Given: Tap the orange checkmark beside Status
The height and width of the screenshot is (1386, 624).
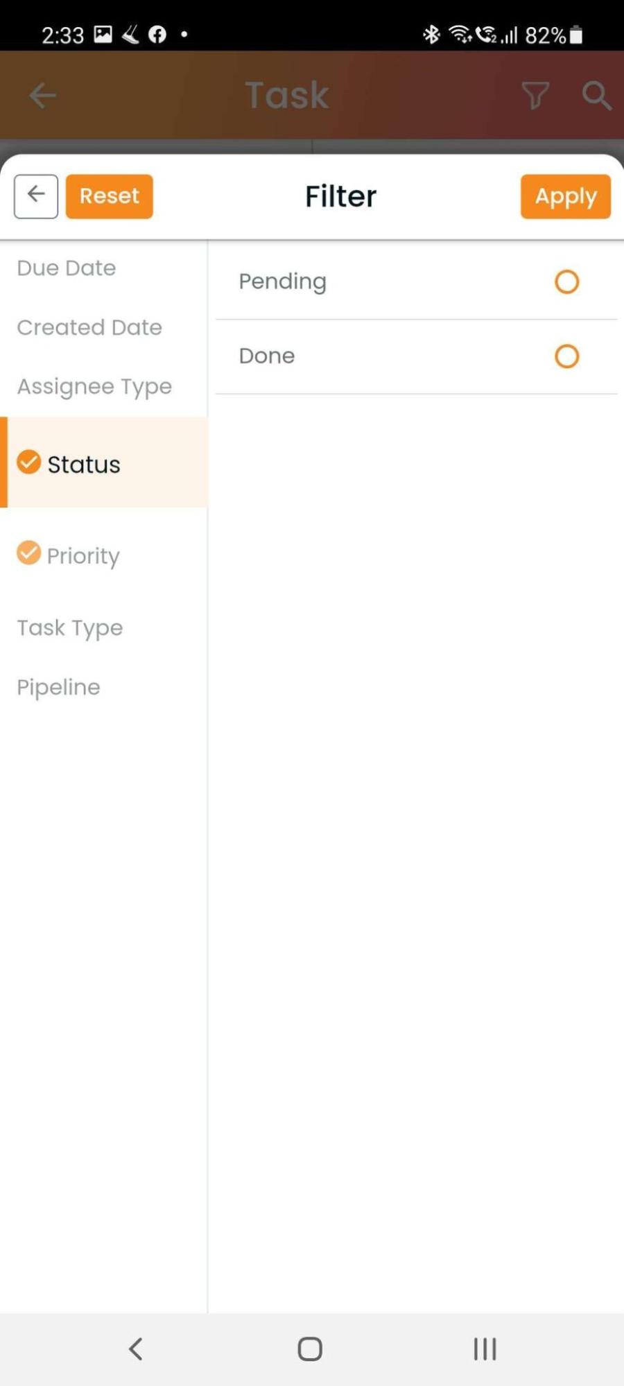Looking at the screenshot, I should (x=29, y=462).
